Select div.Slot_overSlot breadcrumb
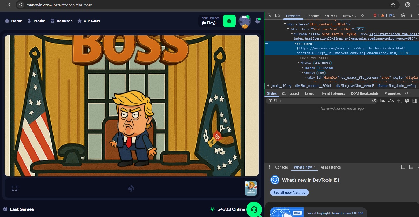The image size is (419, 217). (x=355, y=85)
